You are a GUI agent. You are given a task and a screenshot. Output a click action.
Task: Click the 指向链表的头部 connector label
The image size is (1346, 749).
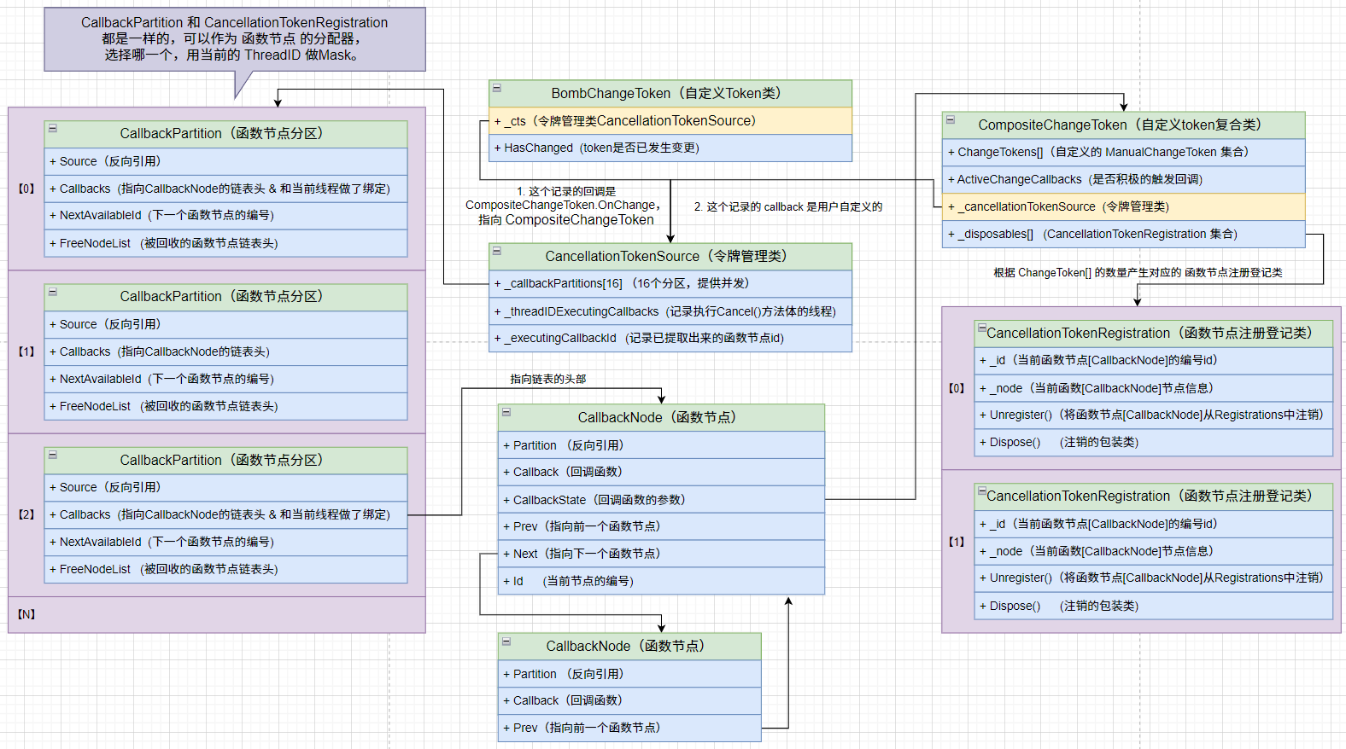(x=547, y=379)
